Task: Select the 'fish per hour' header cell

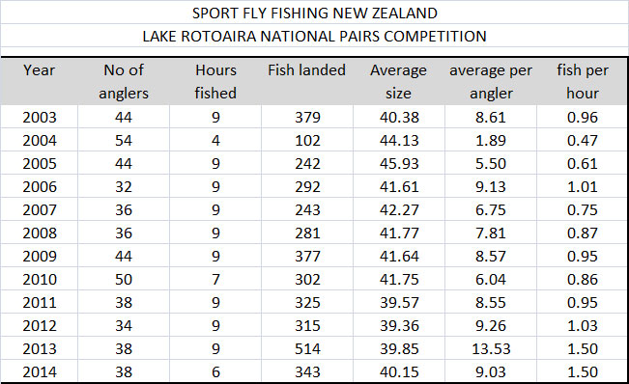Action: (582, 82)
